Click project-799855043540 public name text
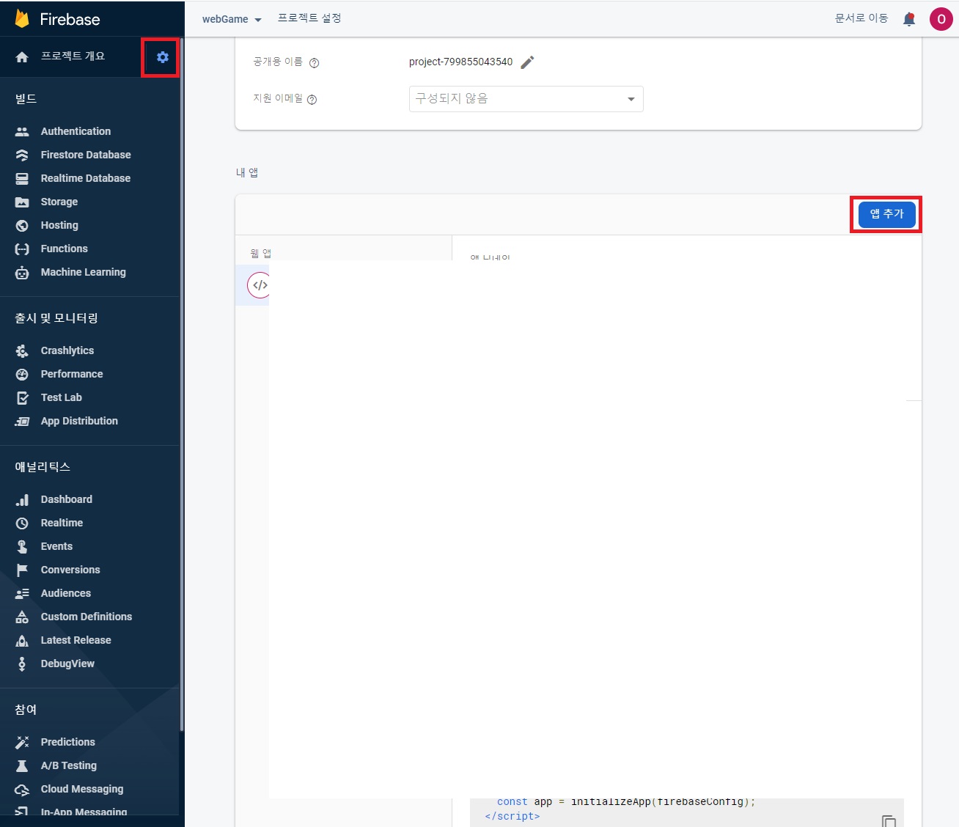959x827 pixels. [460, 62]
